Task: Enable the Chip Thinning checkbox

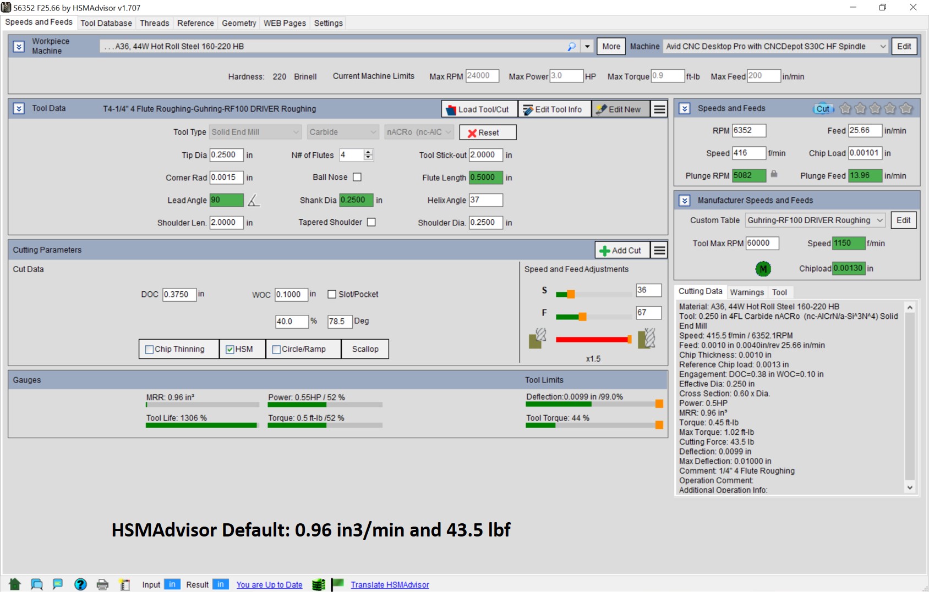Action: [x=149, y=350]
